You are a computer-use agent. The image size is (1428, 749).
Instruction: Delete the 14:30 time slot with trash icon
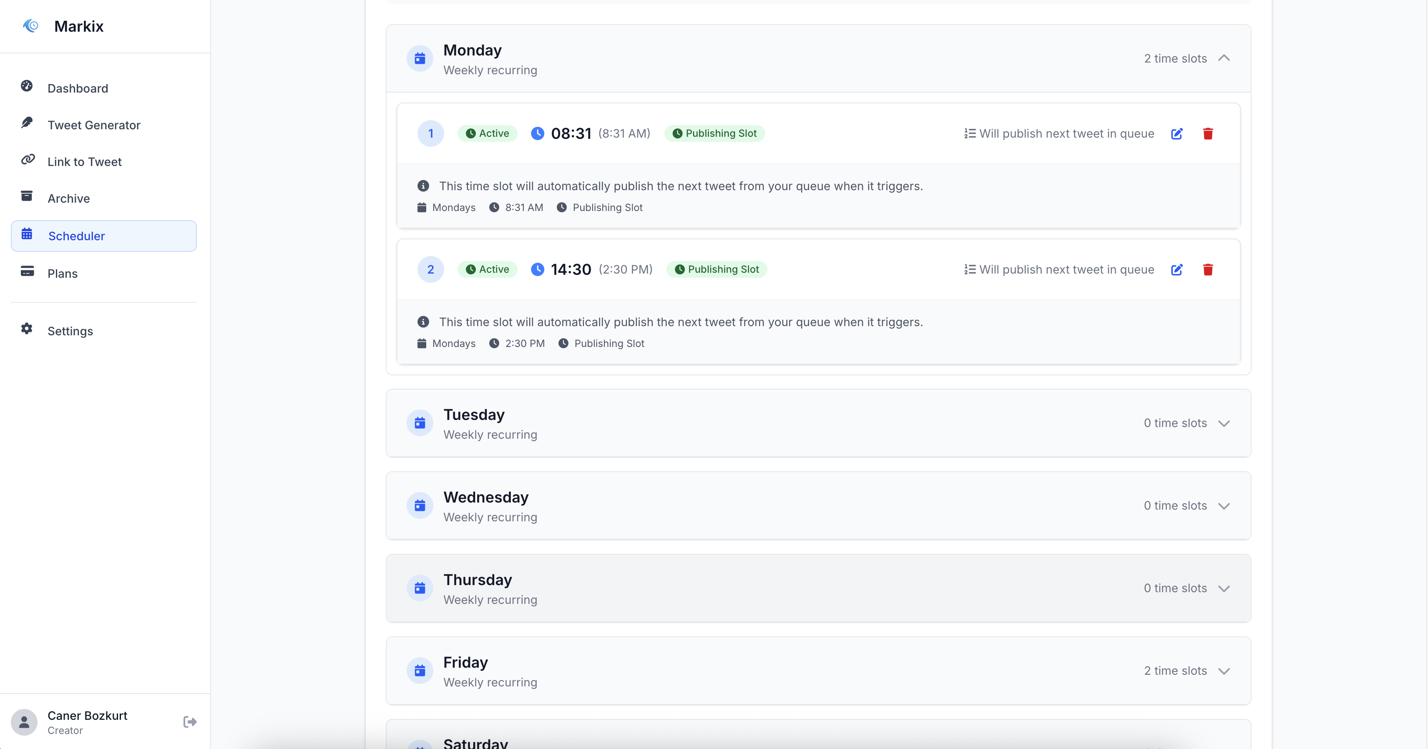coord(1207,269)
